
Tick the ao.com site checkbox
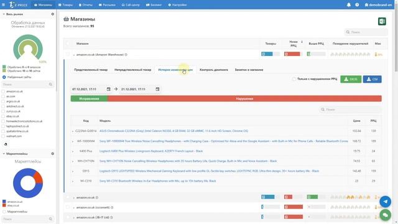click(3, 96)
